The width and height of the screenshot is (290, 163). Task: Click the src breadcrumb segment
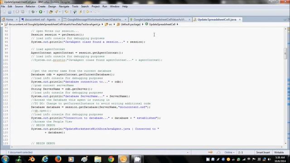click(x=110, y=24)
